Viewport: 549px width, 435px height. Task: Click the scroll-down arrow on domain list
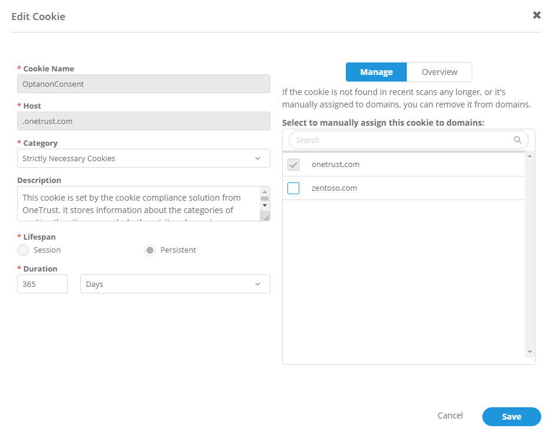click(x=530, y=351)
